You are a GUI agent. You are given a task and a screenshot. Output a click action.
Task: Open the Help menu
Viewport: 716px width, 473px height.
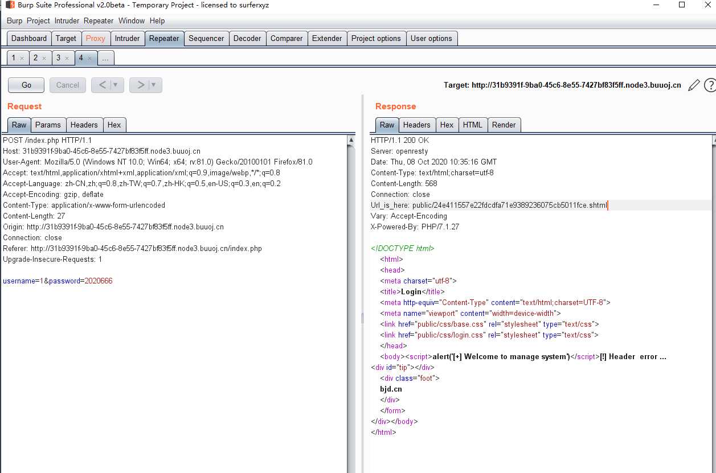(x=157, y=20)
